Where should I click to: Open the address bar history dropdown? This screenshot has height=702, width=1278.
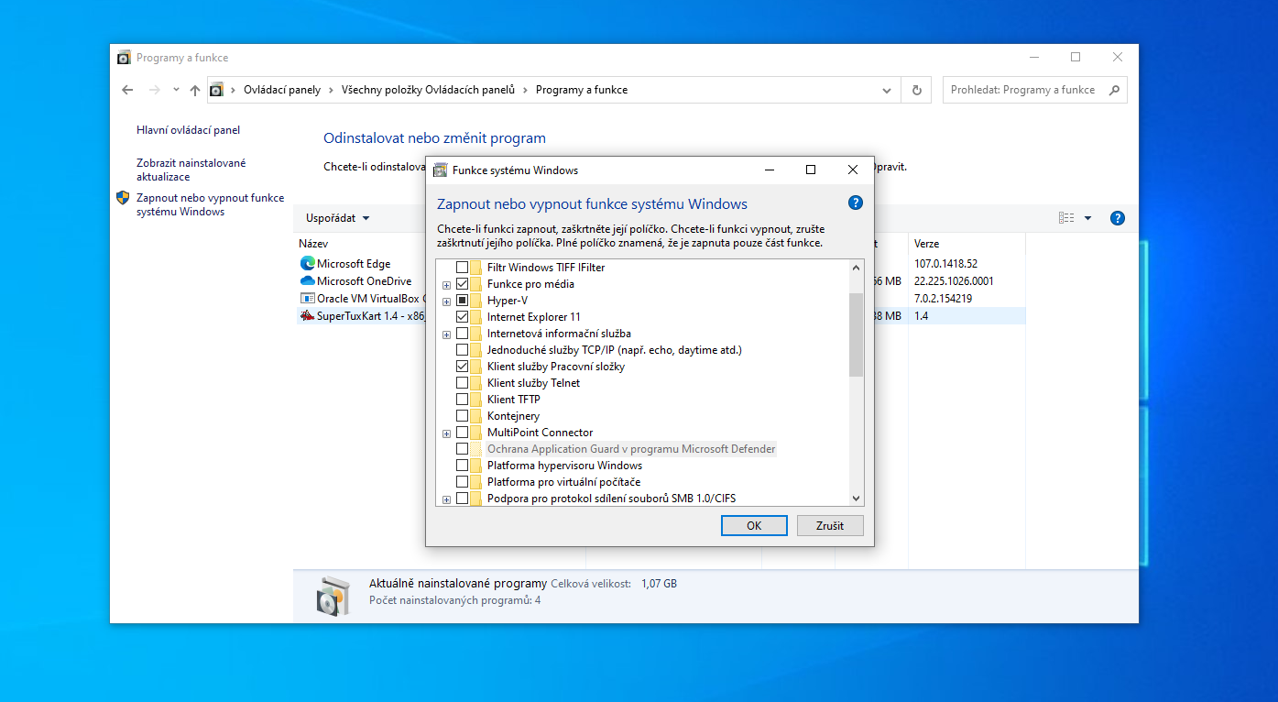click(886, 90)
